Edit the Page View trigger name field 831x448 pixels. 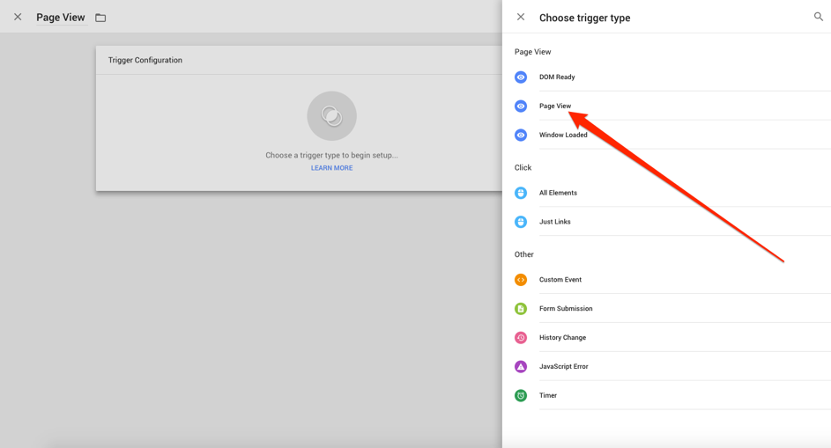tap(61, 18)
